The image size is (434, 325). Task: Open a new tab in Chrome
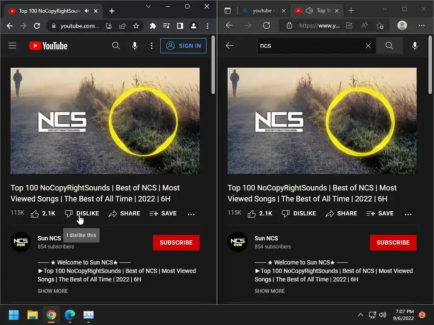112,11
